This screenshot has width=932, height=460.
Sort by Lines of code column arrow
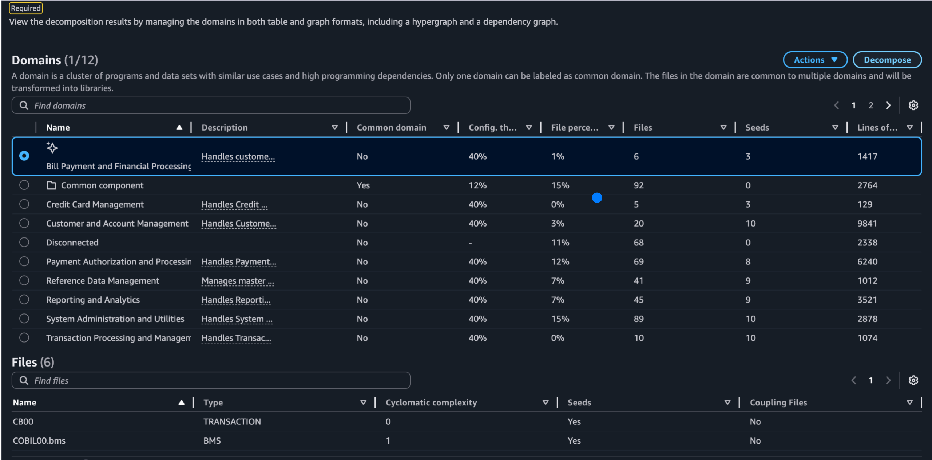pos(909,128)
